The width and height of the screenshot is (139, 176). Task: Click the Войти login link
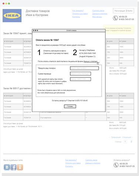click(x=130, y=11)
